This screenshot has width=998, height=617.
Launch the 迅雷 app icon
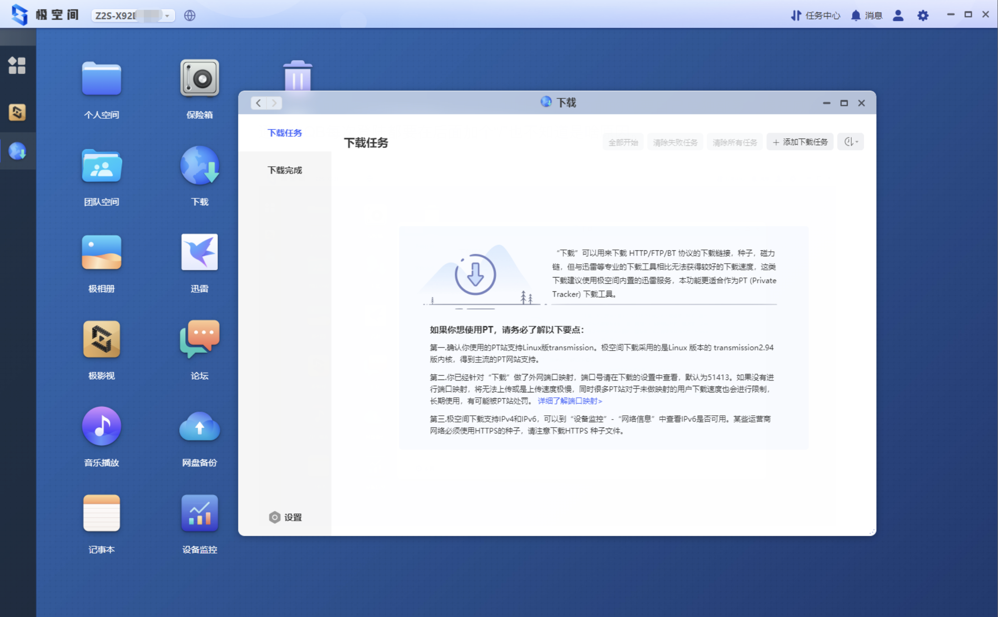tap(199, 253)
